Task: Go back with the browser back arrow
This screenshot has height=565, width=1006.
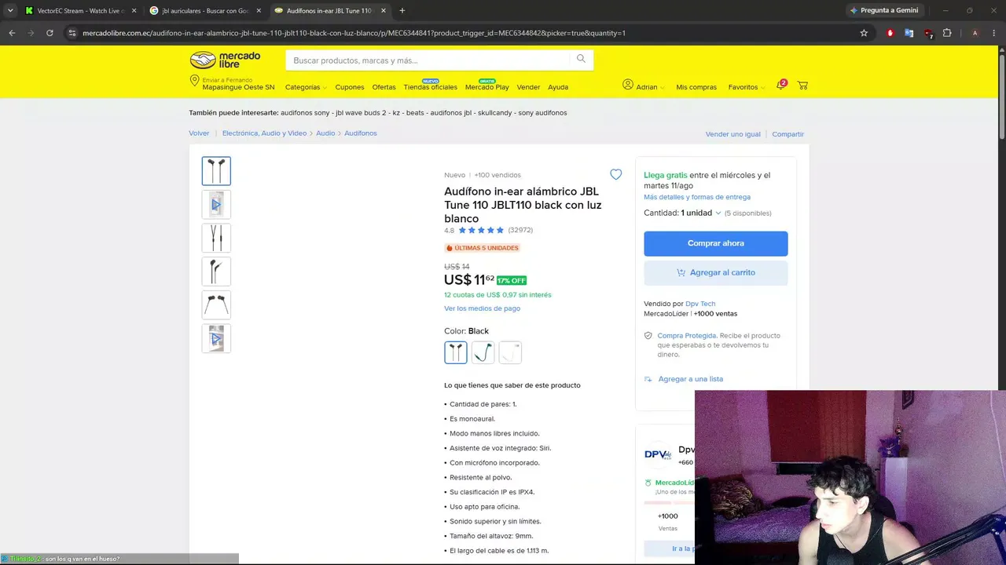Action: pyautogui.click(x=12, y=33)
